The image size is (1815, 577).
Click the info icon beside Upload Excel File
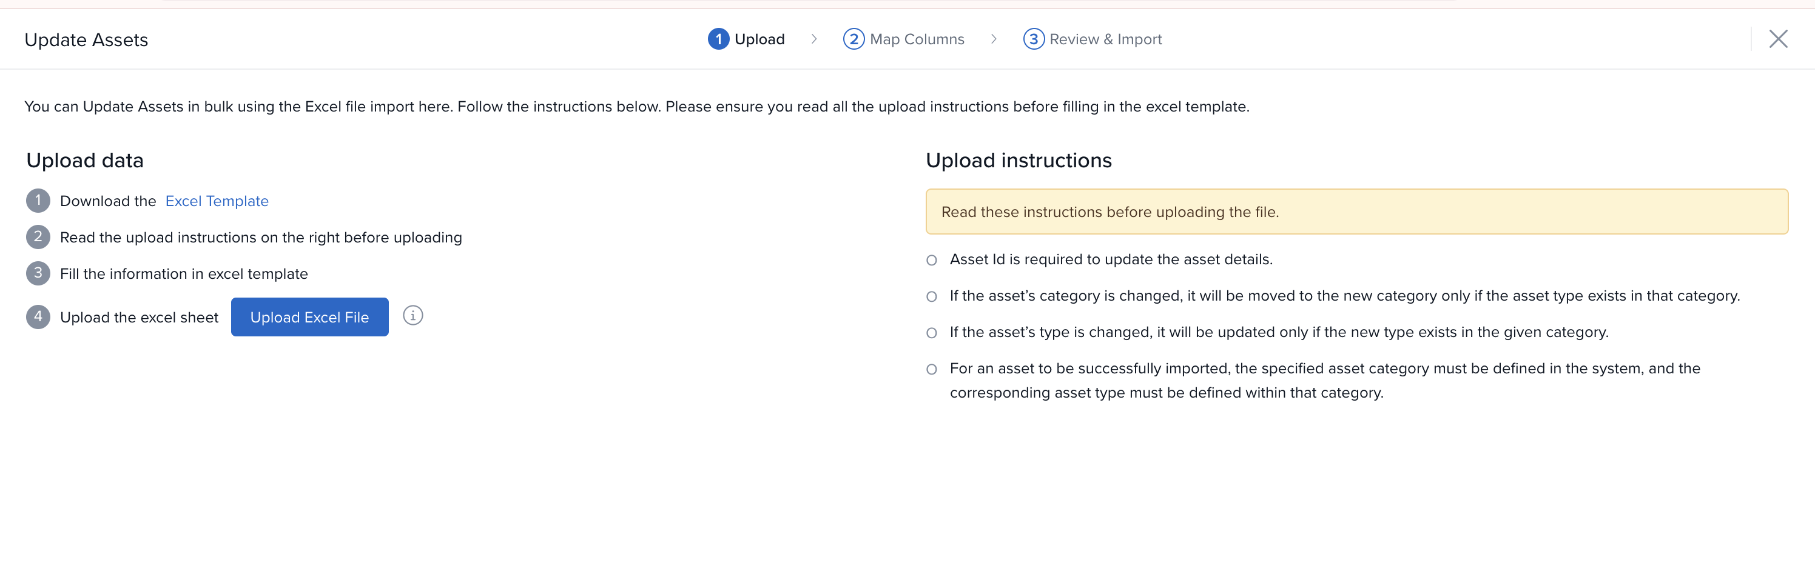point(413,316)
